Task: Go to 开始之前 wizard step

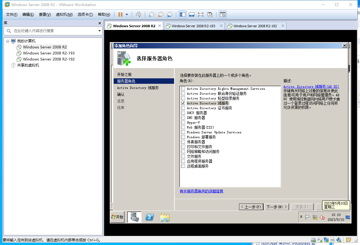Action: [x=124, y=74]
